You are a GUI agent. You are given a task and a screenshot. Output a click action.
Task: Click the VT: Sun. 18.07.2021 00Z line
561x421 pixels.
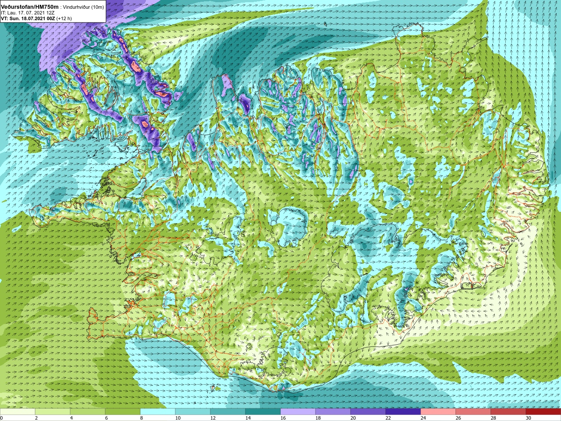28,19
